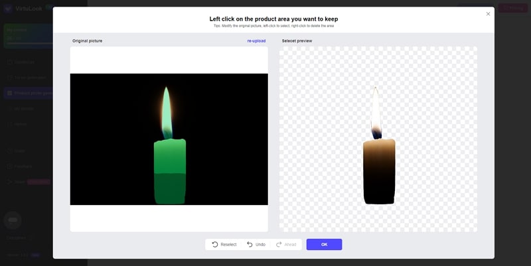The height and width of the screenshot is (266, 531).
Task: Close the product area selection dialog
Action: pyautogui.click(x=488, y=14)
